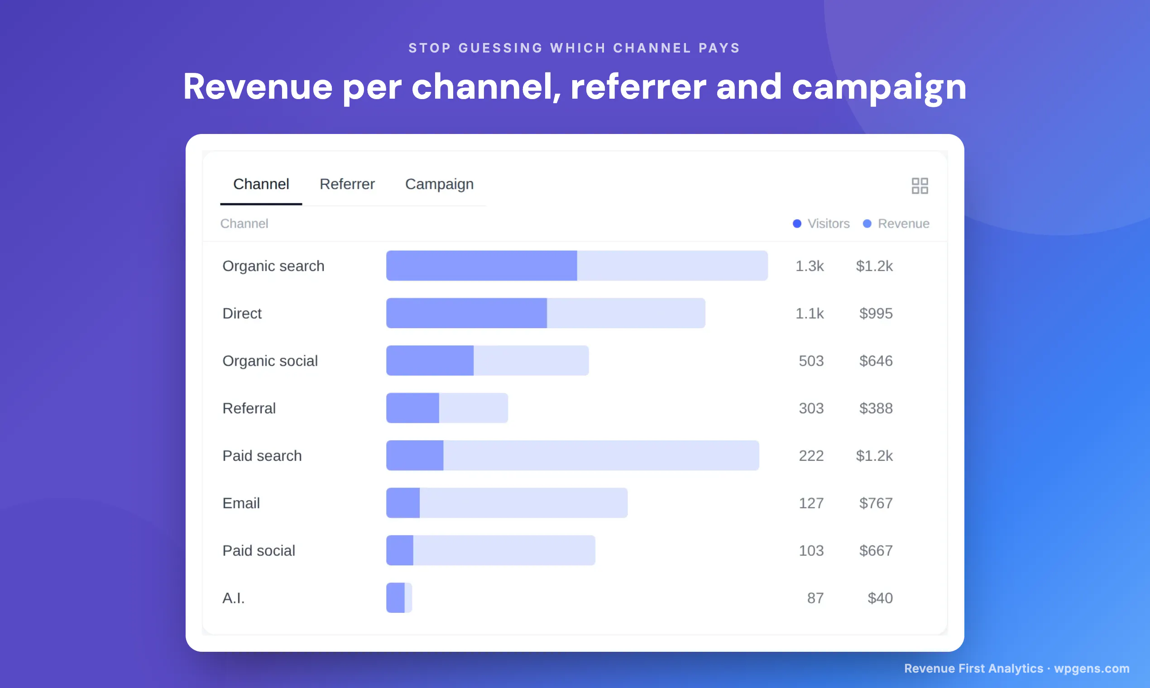
Task: Click Organic social revenue $646
Action: click(876, 361)
